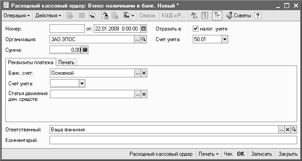The width and height of the screenshot is (302, 161).
Task: Open the Печать dropdown button at bottom
Action: 209,154
